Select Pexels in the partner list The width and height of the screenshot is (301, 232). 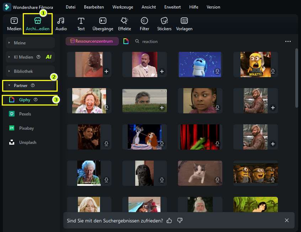25,114
